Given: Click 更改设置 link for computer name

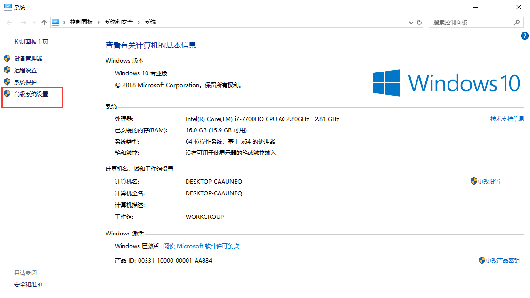Looking at the screenshot, I should pos(489,181).
